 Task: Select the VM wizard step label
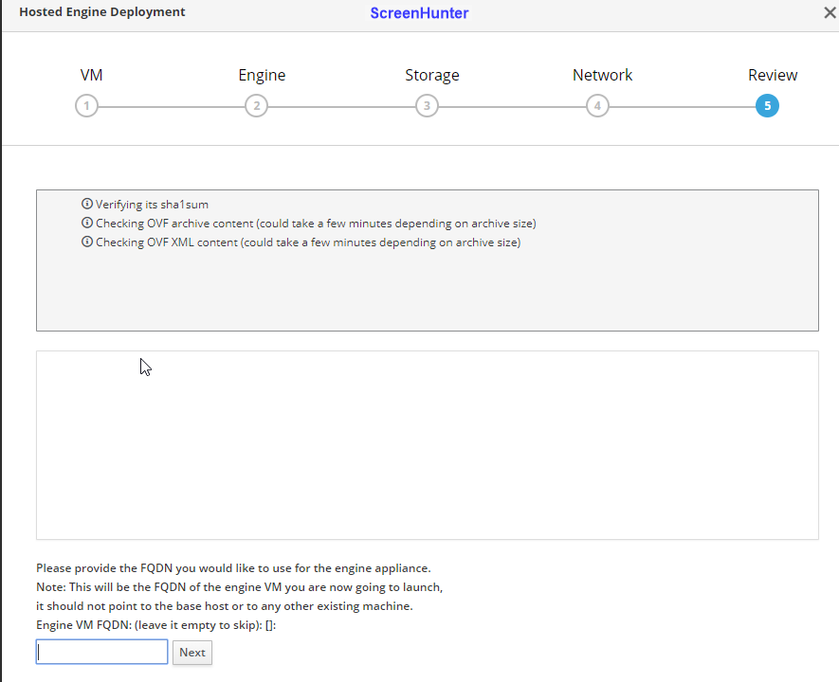click(x=91, y=76)
